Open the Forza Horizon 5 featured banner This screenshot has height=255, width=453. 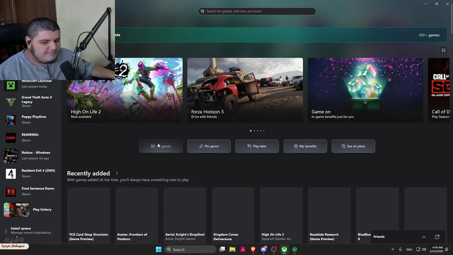[245, 90]
